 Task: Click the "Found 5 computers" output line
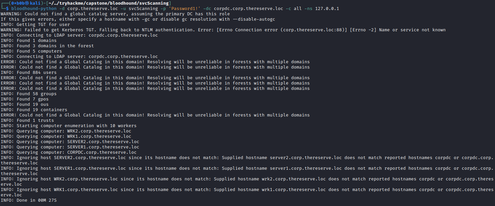[31, 51]
